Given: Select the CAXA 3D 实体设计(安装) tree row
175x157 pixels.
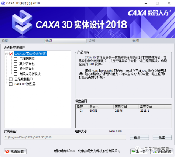Looking at the screenshot, I should pos(31,54).
